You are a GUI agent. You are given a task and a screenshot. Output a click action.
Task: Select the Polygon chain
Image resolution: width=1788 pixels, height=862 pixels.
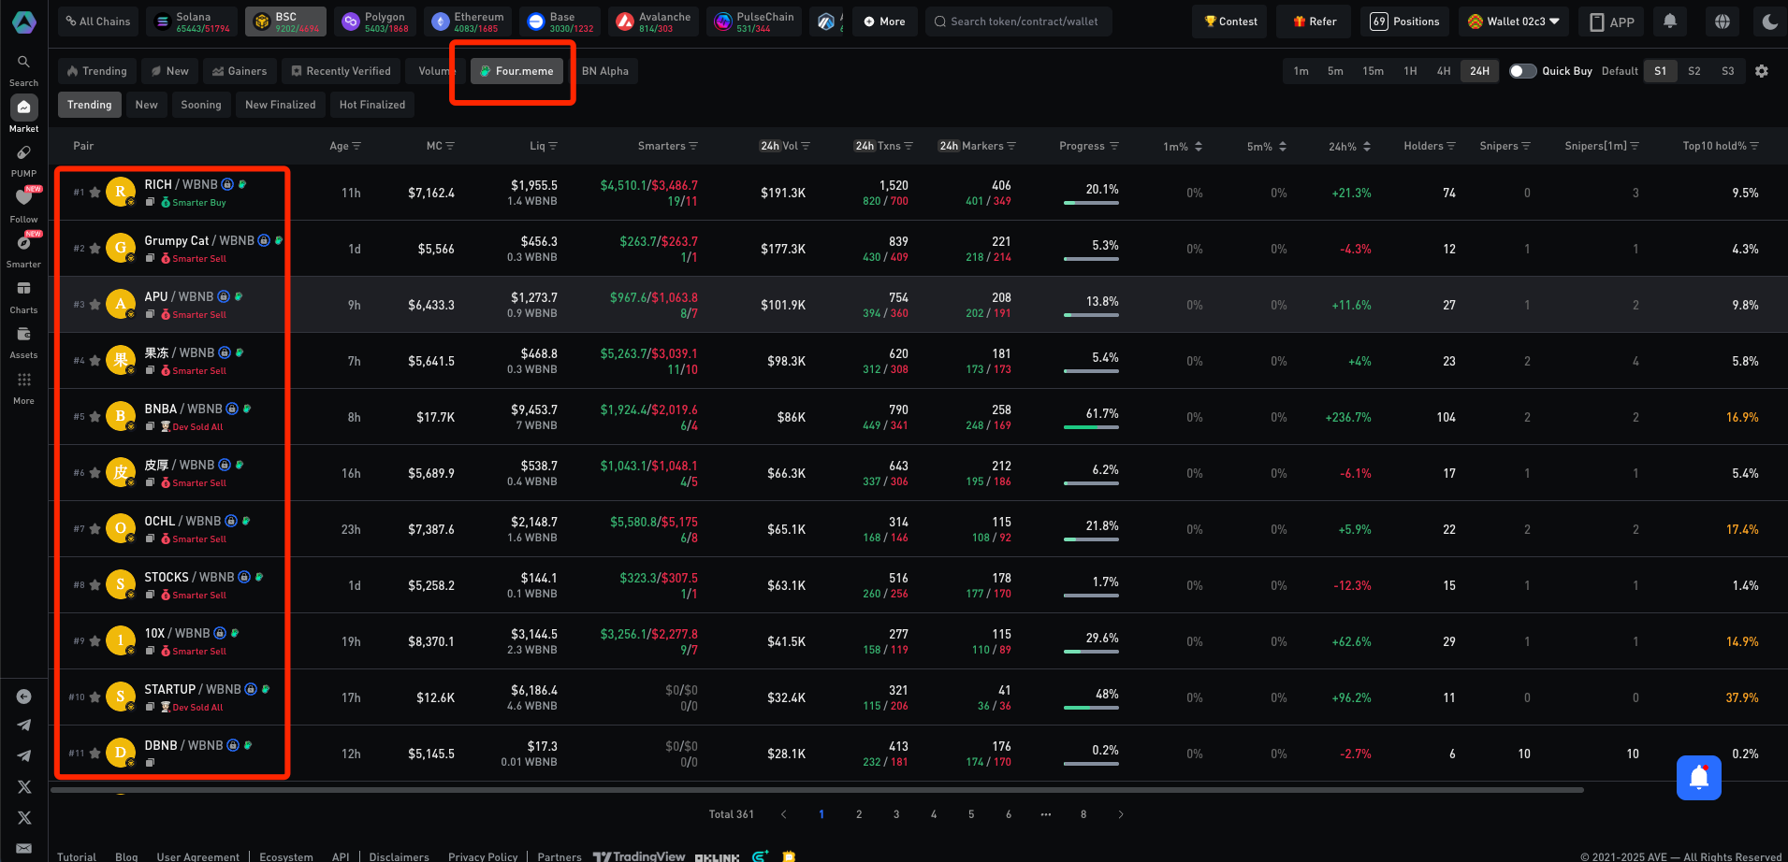374,22
